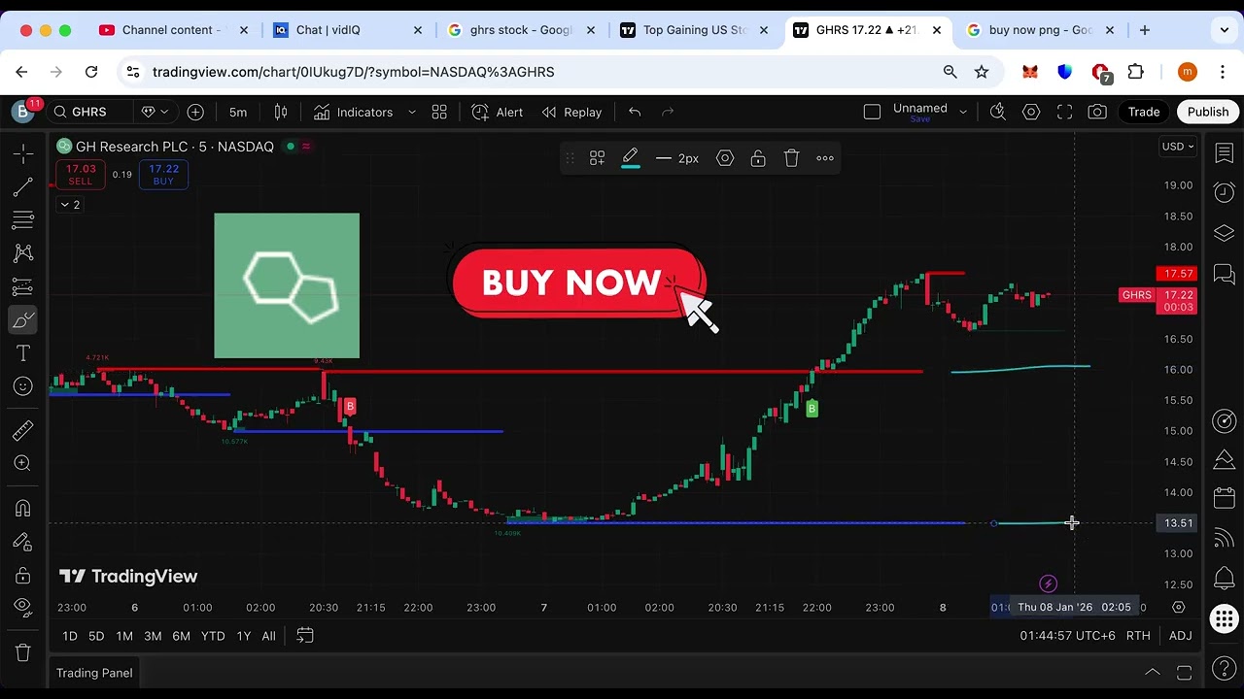
Task: Toggle ADJ adjusted data setting
Action: pyautogui.click(x=1181, y=636)
